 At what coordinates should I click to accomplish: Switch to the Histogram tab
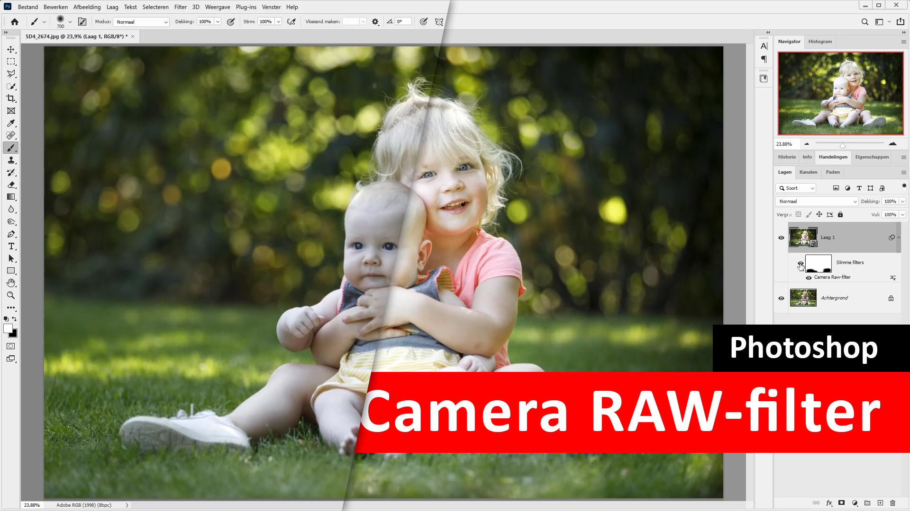[820, 42]
